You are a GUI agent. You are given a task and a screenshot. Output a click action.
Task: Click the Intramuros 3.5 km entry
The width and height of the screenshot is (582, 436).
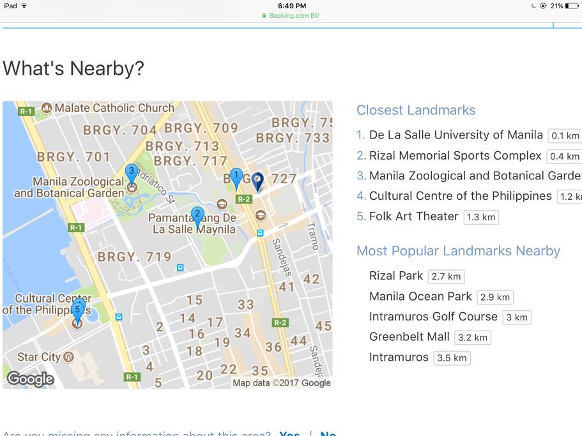399,357
